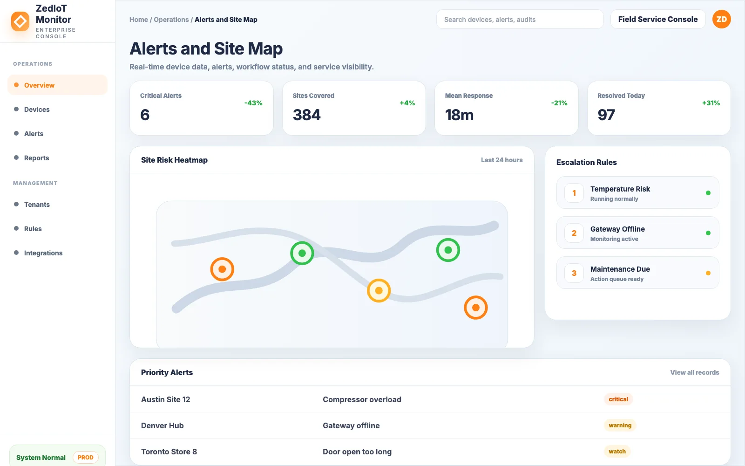The height and width of the screenshot is (466, 745).
Task: Open the Resolved Today card
Action: tap(659, 108)
